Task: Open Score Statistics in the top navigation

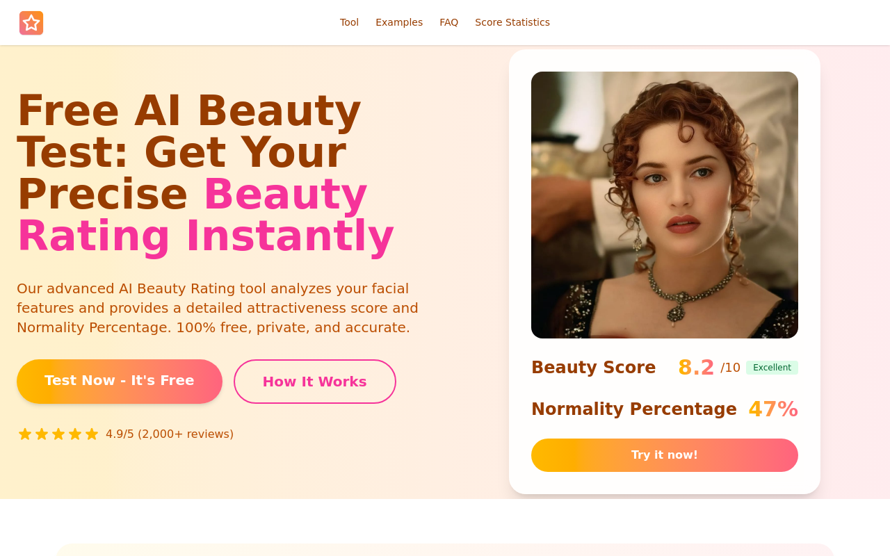Action: pos(512,22)
